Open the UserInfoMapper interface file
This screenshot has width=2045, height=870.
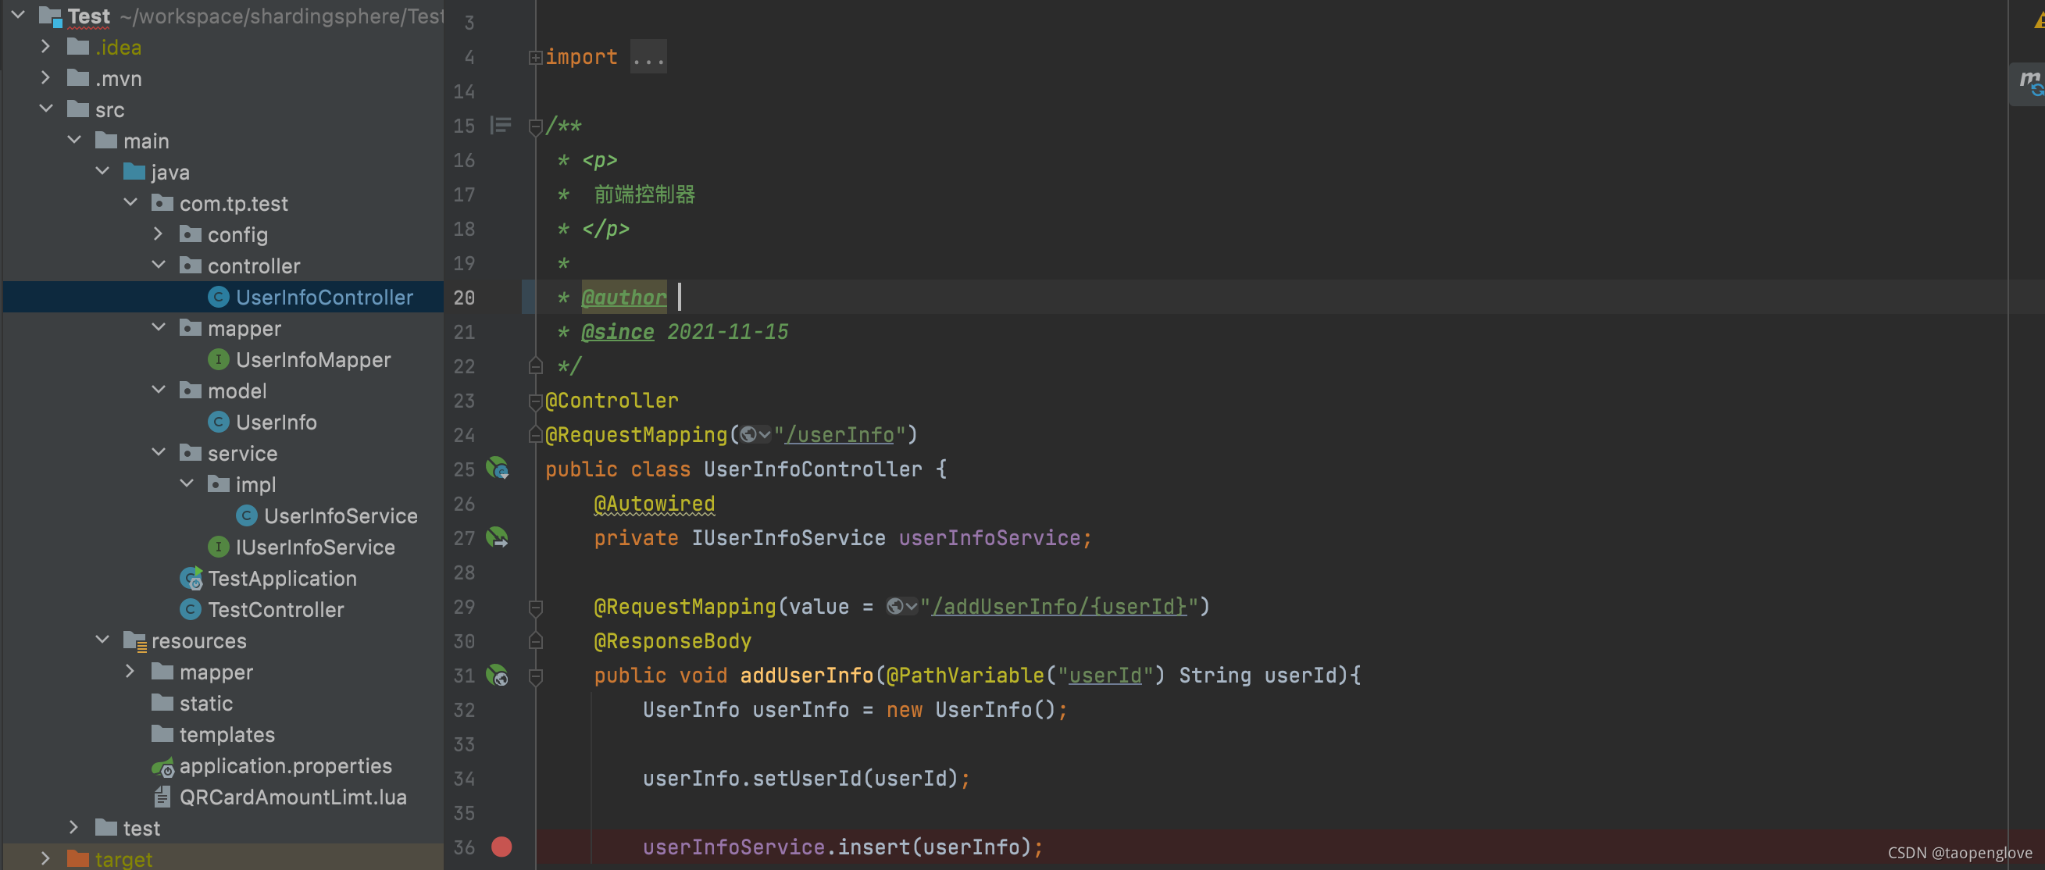click(312, 359)
